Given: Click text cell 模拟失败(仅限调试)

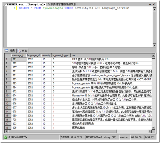Looking at the screenshot, I should tap(111, 124).
